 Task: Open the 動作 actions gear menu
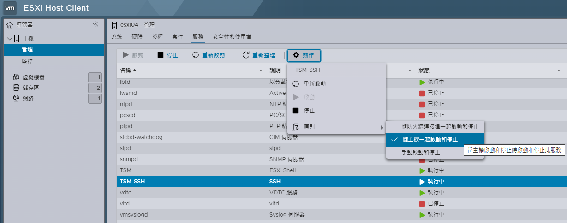click(304, 55)
